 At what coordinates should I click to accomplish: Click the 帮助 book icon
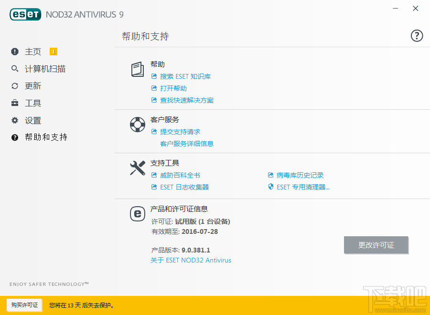pos(138,70)
